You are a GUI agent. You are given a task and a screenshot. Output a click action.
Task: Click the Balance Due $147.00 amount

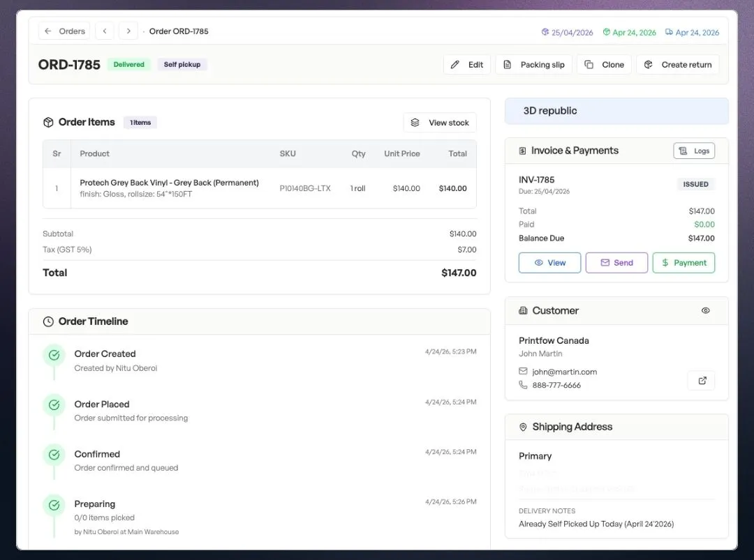(702, 239)
